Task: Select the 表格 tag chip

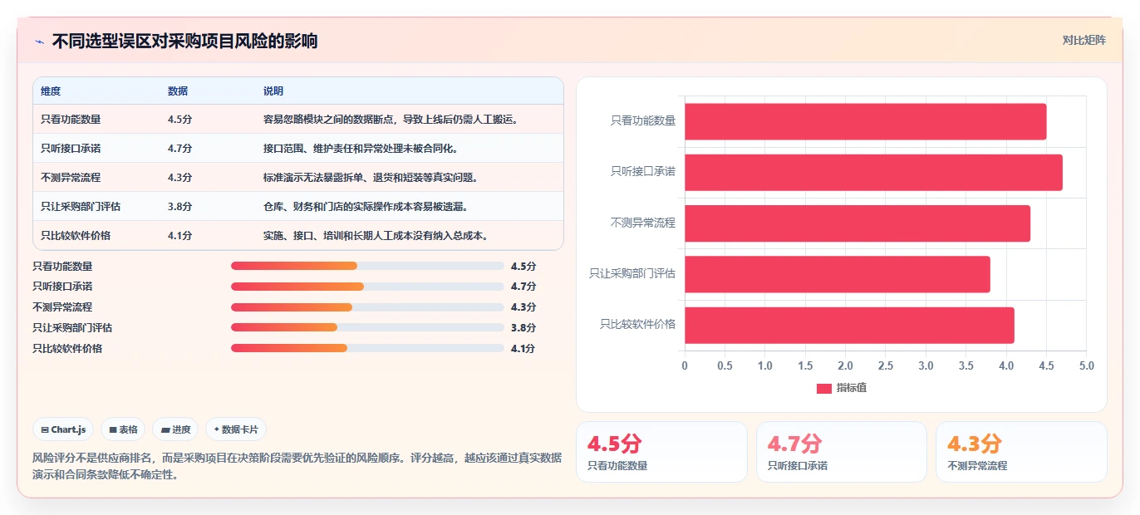Action: pos(123,429)
